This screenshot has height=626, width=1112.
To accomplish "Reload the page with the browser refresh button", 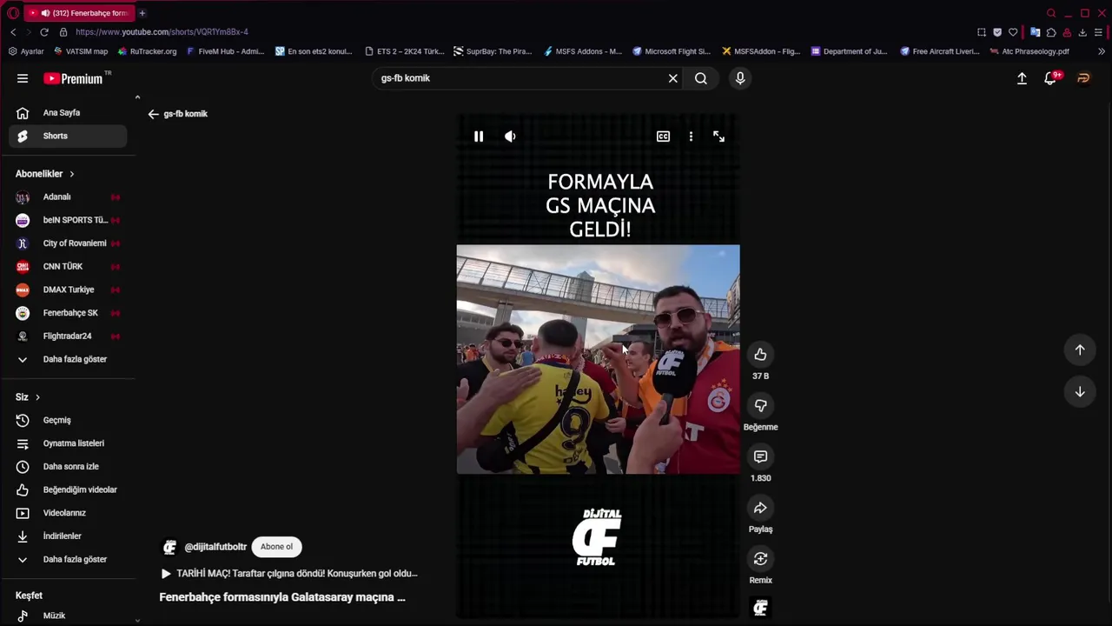I will pos(44,32).
